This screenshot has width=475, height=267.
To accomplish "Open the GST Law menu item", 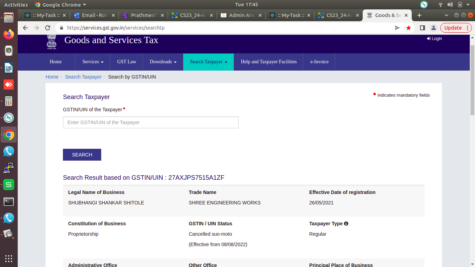I will pos(127,62).
